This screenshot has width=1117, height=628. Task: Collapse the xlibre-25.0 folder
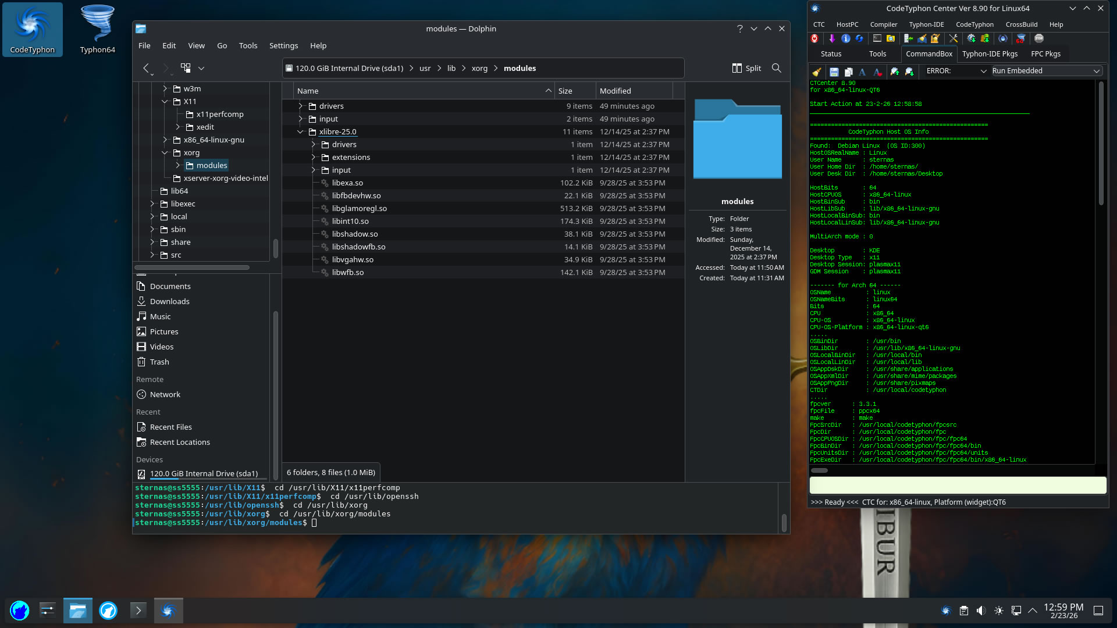[300, 132]
